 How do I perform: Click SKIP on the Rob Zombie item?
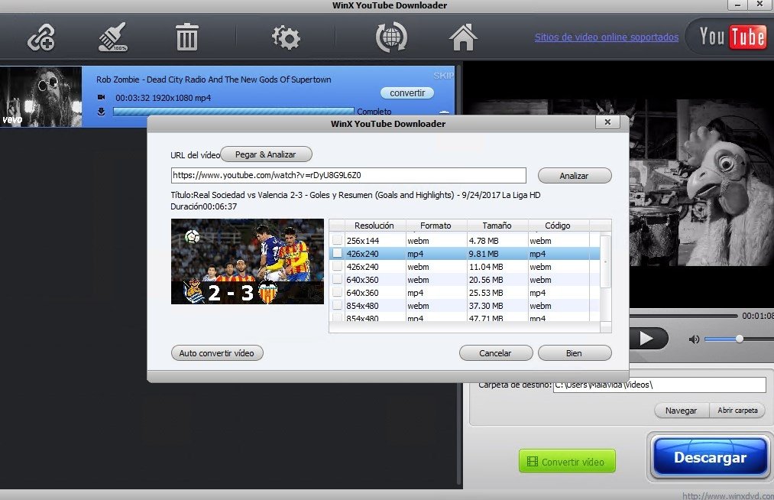tap(443, 75)
